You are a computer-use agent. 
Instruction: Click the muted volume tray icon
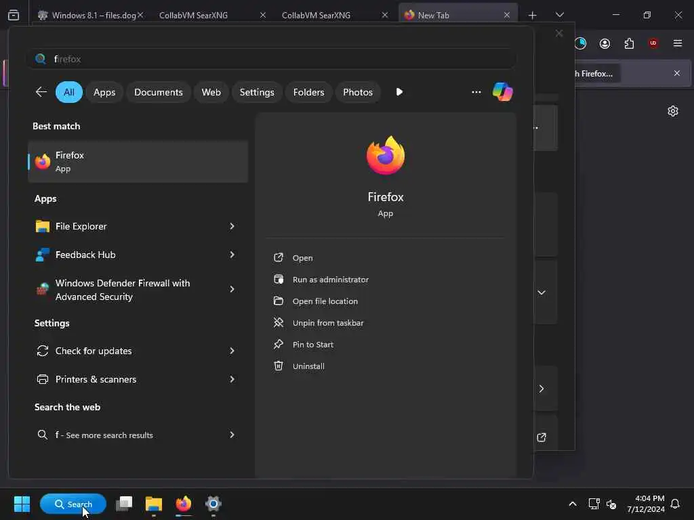612,504
